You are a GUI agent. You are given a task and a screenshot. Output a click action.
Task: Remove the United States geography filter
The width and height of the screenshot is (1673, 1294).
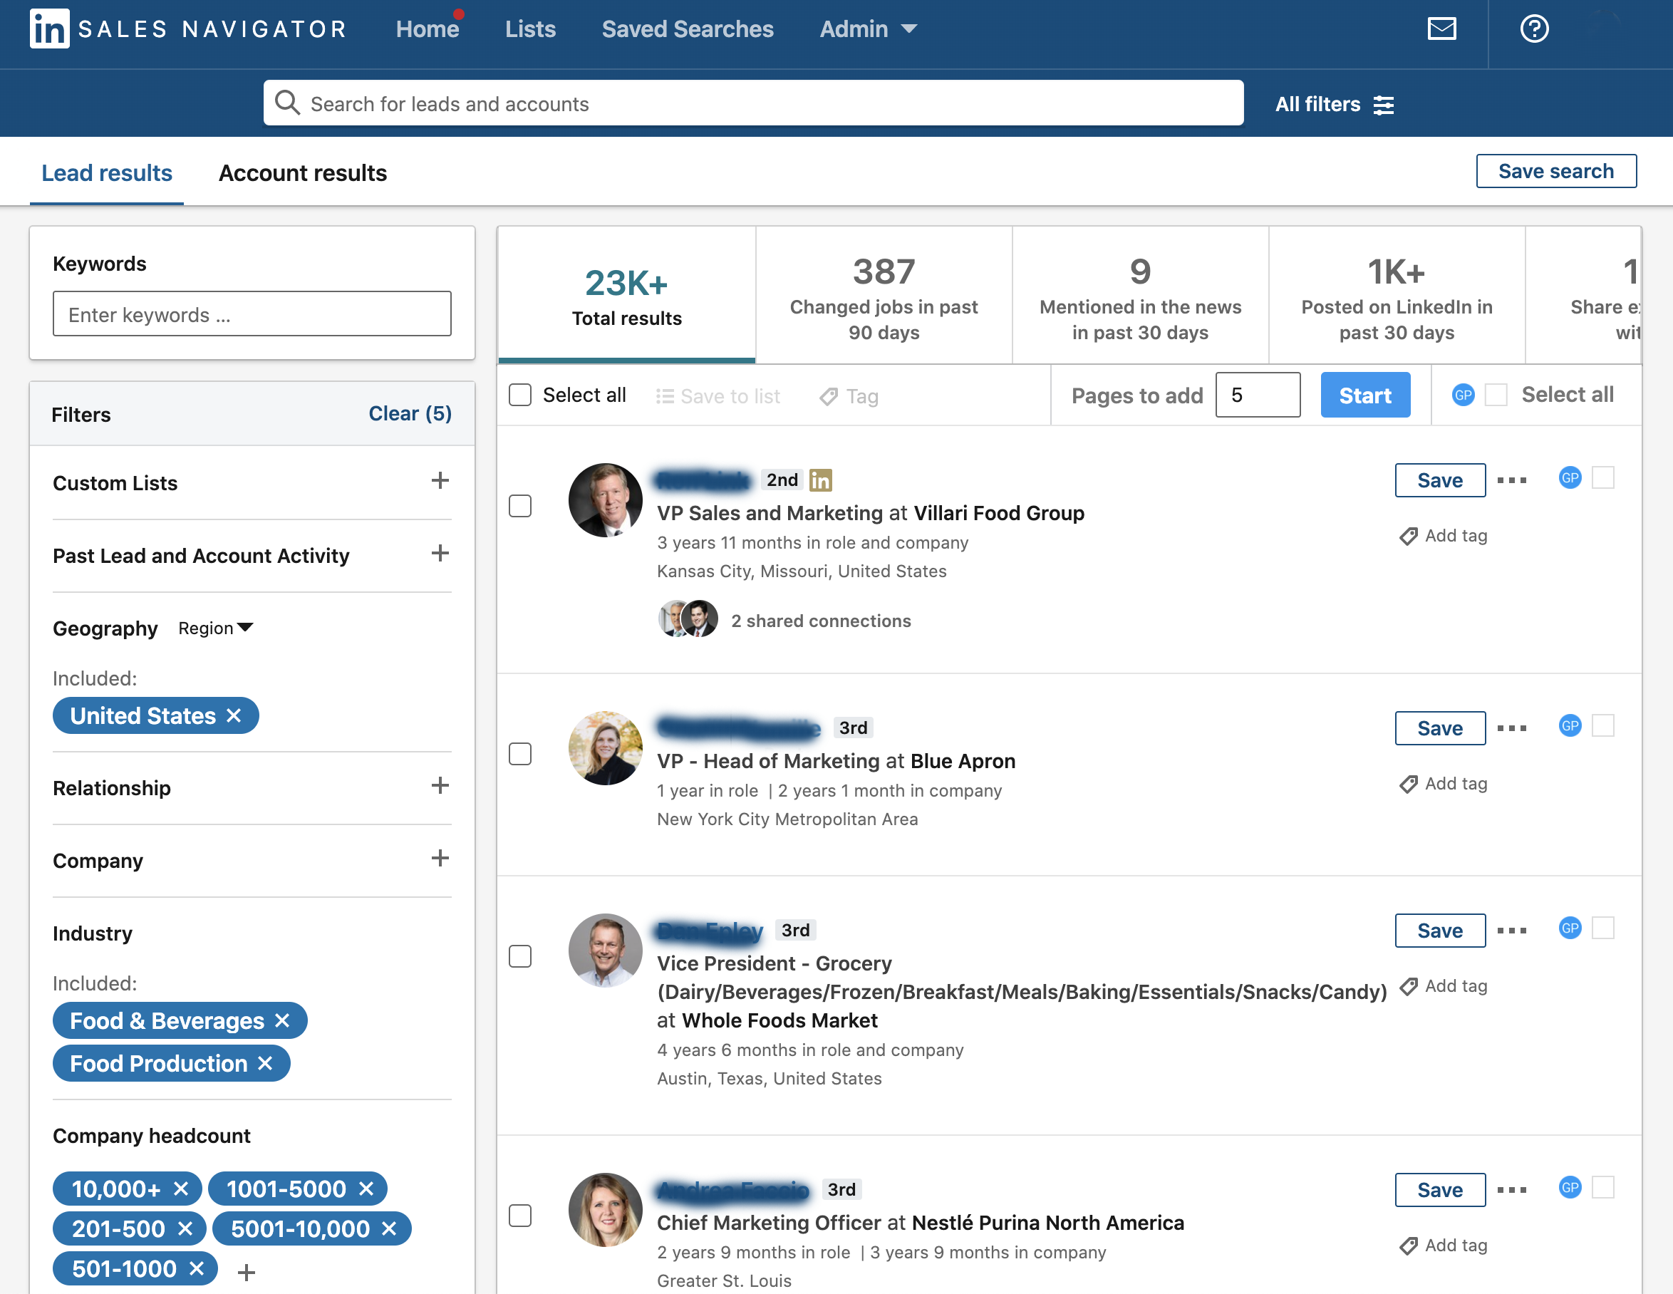click(234, 715)
